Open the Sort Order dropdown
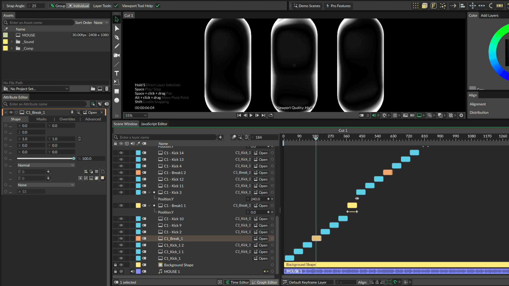 click(101, 23)
